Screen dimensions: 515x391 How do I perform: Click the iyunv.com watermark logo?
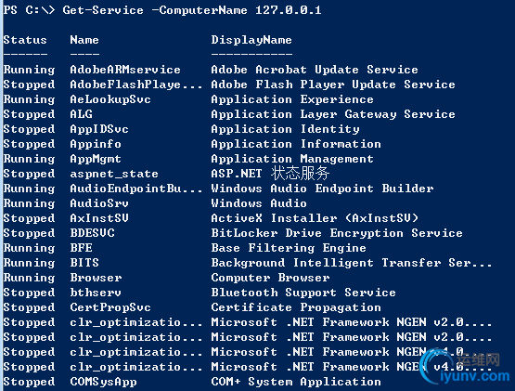coord(468,370)
